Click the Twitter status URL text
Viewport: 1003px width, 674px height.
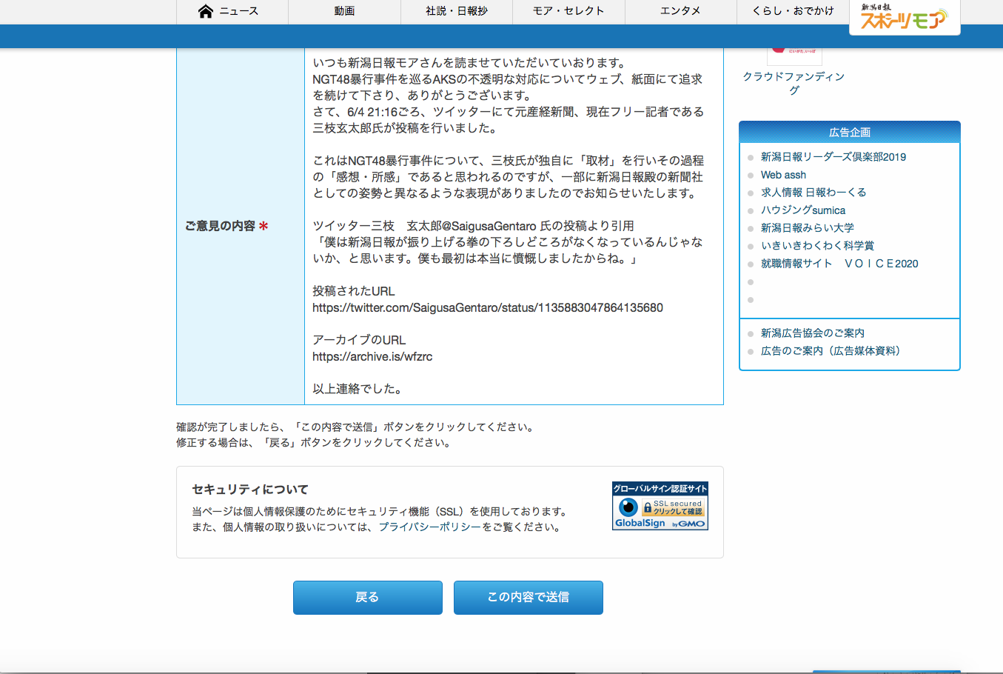click(x=488, y=307)
